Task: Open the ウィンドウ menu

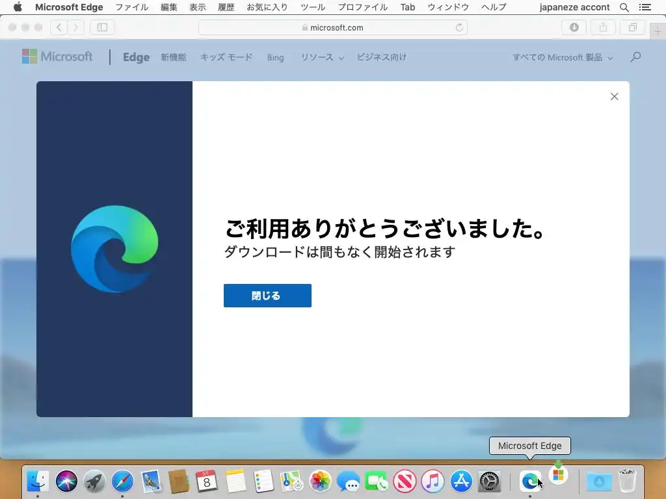Action: pos(448,7)
